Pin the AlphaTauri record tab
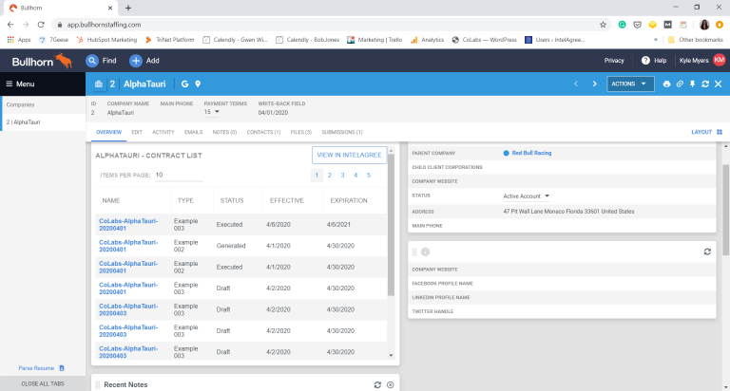 coord(693,84)
